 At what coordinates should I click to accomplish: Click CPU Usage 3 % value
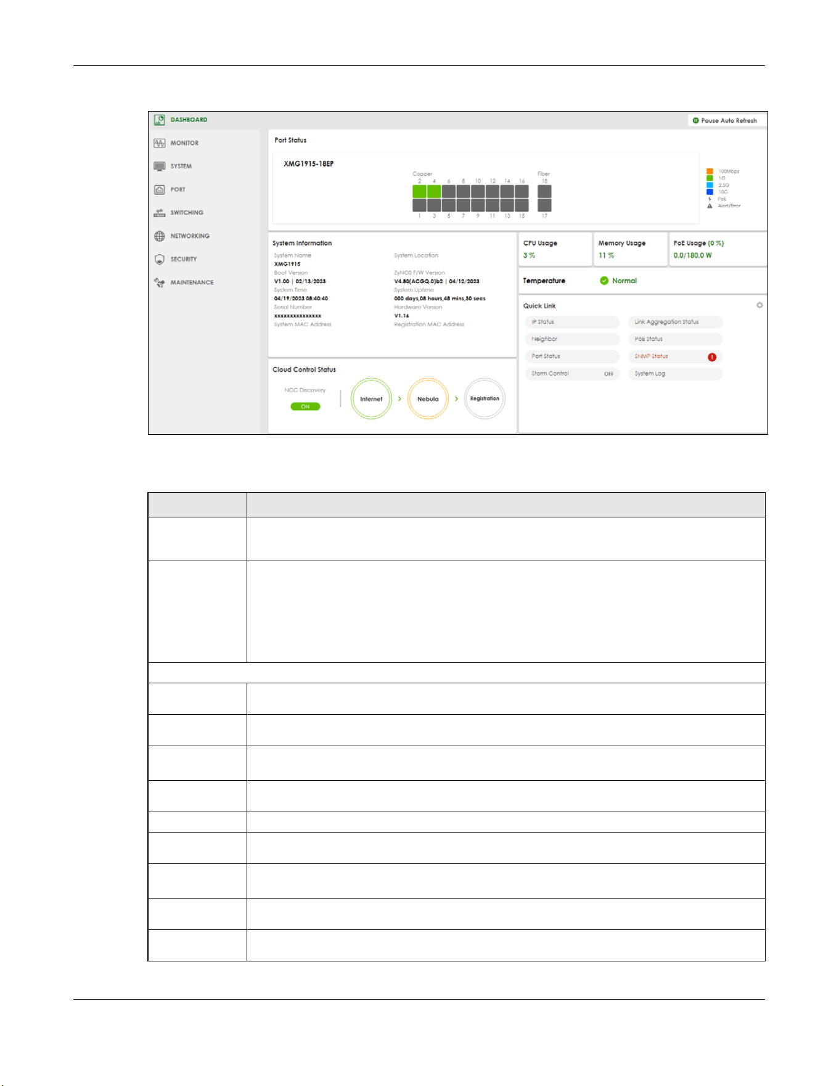click(x=529, y=255)
